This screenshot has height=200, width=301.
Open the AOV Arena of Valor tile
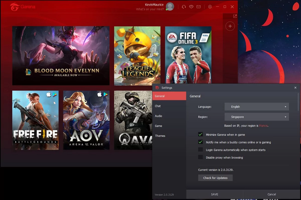point(86,120)
